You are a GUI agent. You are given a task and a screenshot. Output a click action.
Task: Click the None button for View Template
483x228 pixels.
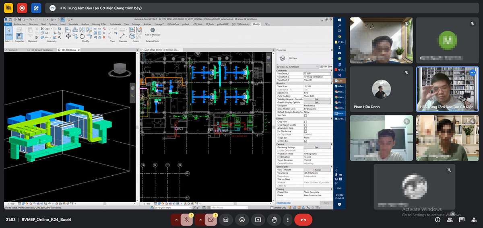pos(317,170)
